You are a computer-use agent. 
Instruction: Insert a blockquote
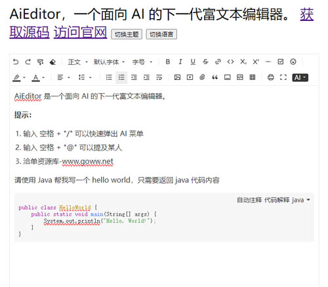[x=215, y=77]
